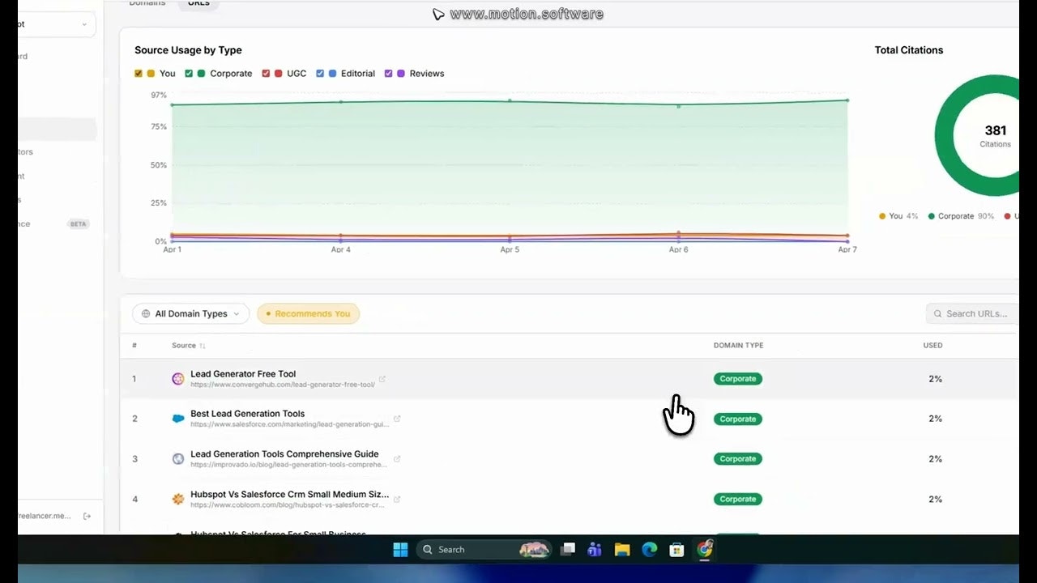Click the purple Reviews legend swatch

tap(400, 74)
